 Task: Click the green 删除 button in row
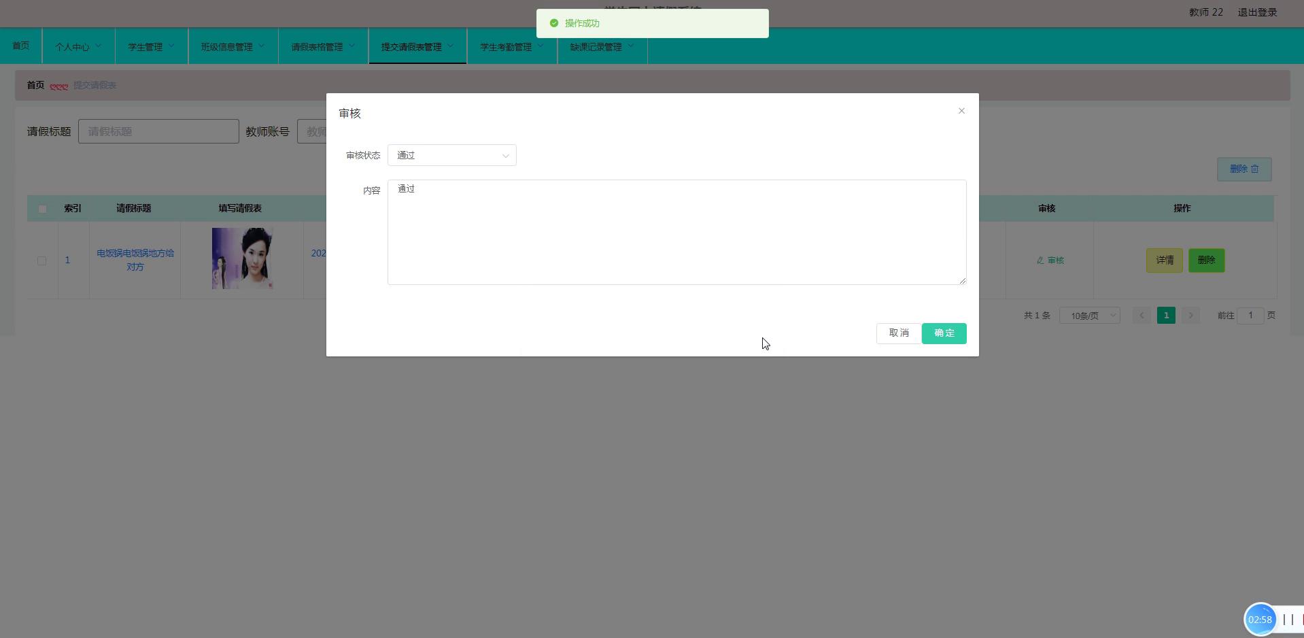[x=1206, y=261]
